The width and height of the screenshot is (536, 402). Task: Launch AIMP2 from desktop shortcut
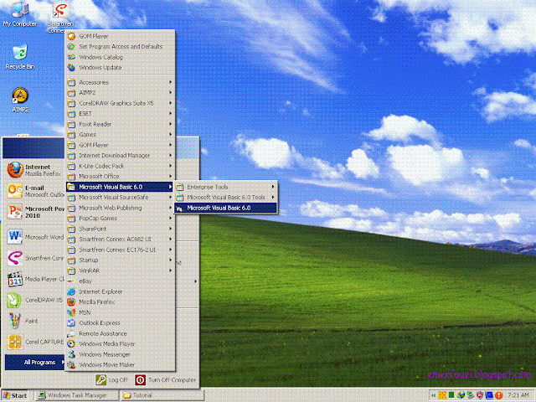[20, 99]
